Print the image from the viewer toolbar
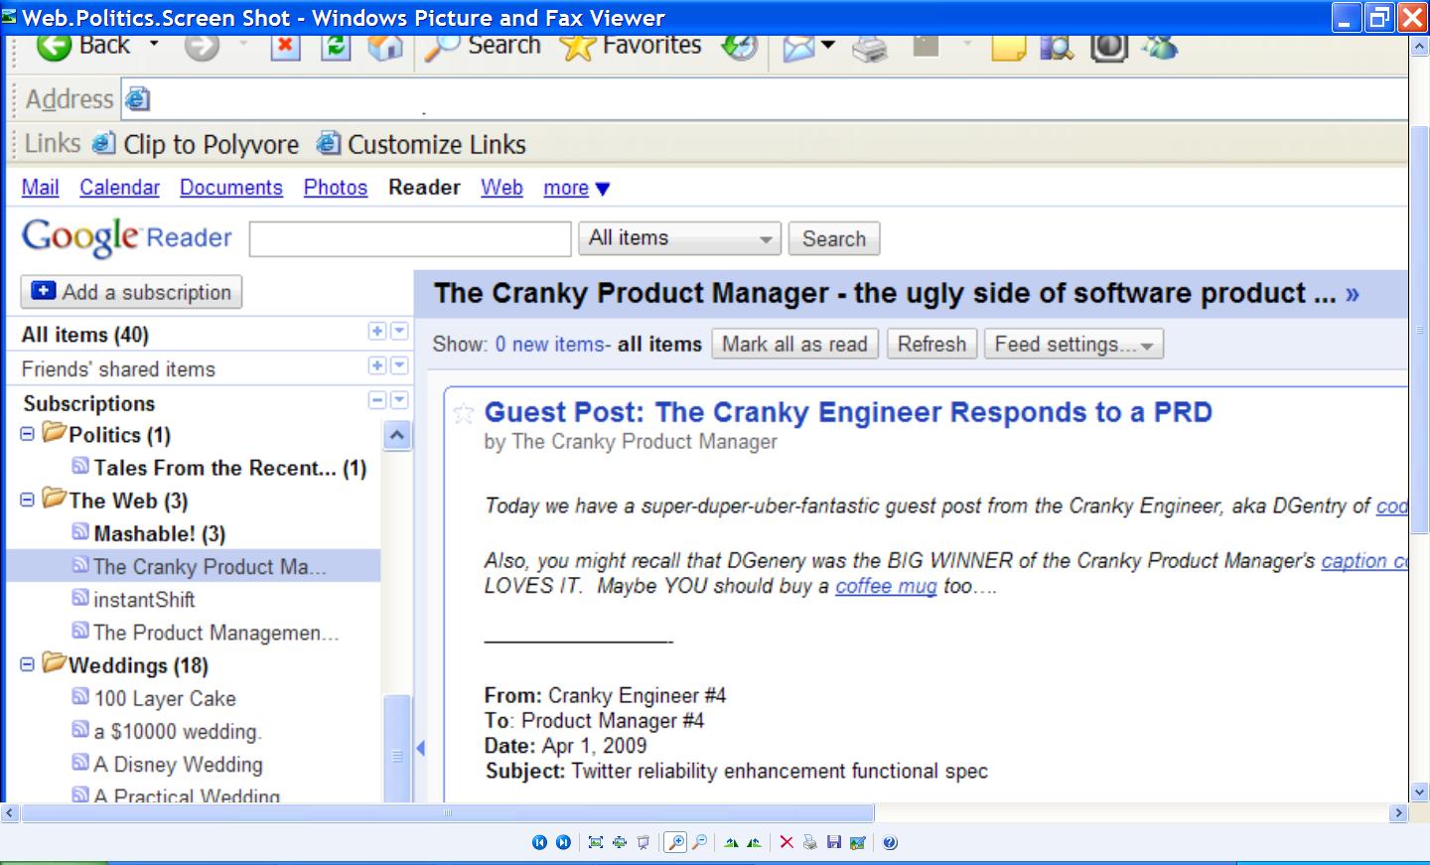 coord(810,842)
